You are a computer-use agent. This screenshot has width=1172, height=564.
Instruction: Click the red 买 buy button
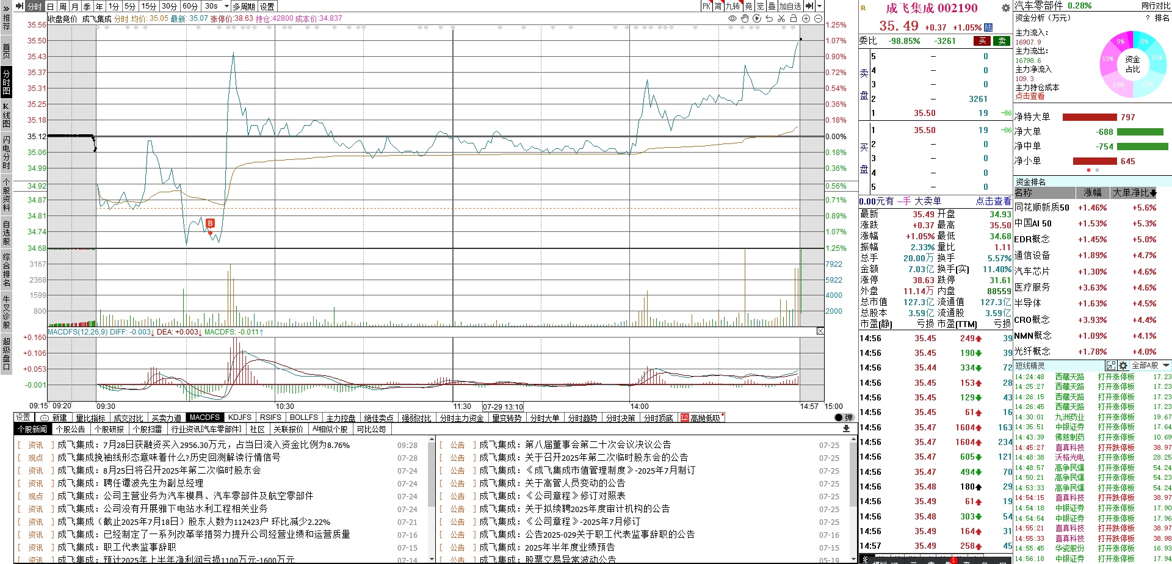point(982,41)
